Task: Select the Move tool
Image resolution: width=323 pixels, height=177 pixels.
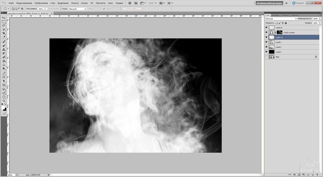Action: (4, 18)
